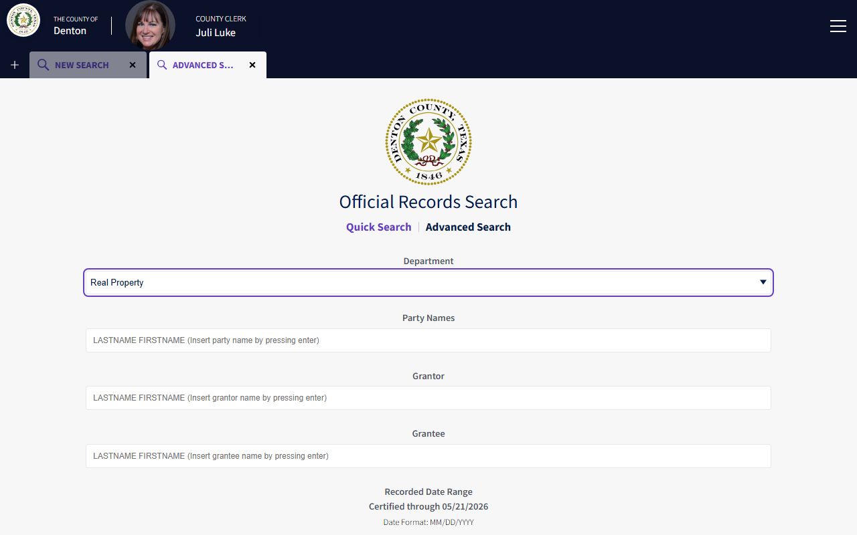This screenshot has height=535, width=857.
Task: Click the magnifier icon on New Search tab
Action: pos(43,65)
